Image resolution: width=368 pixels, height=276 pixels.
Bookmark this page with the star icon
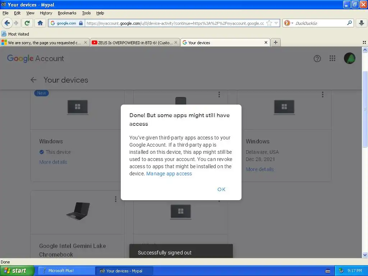click(269, 23)
